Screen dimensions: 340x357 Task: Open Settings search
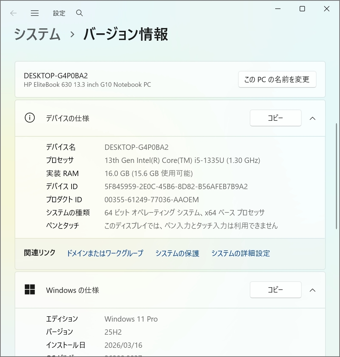(79, 13)
